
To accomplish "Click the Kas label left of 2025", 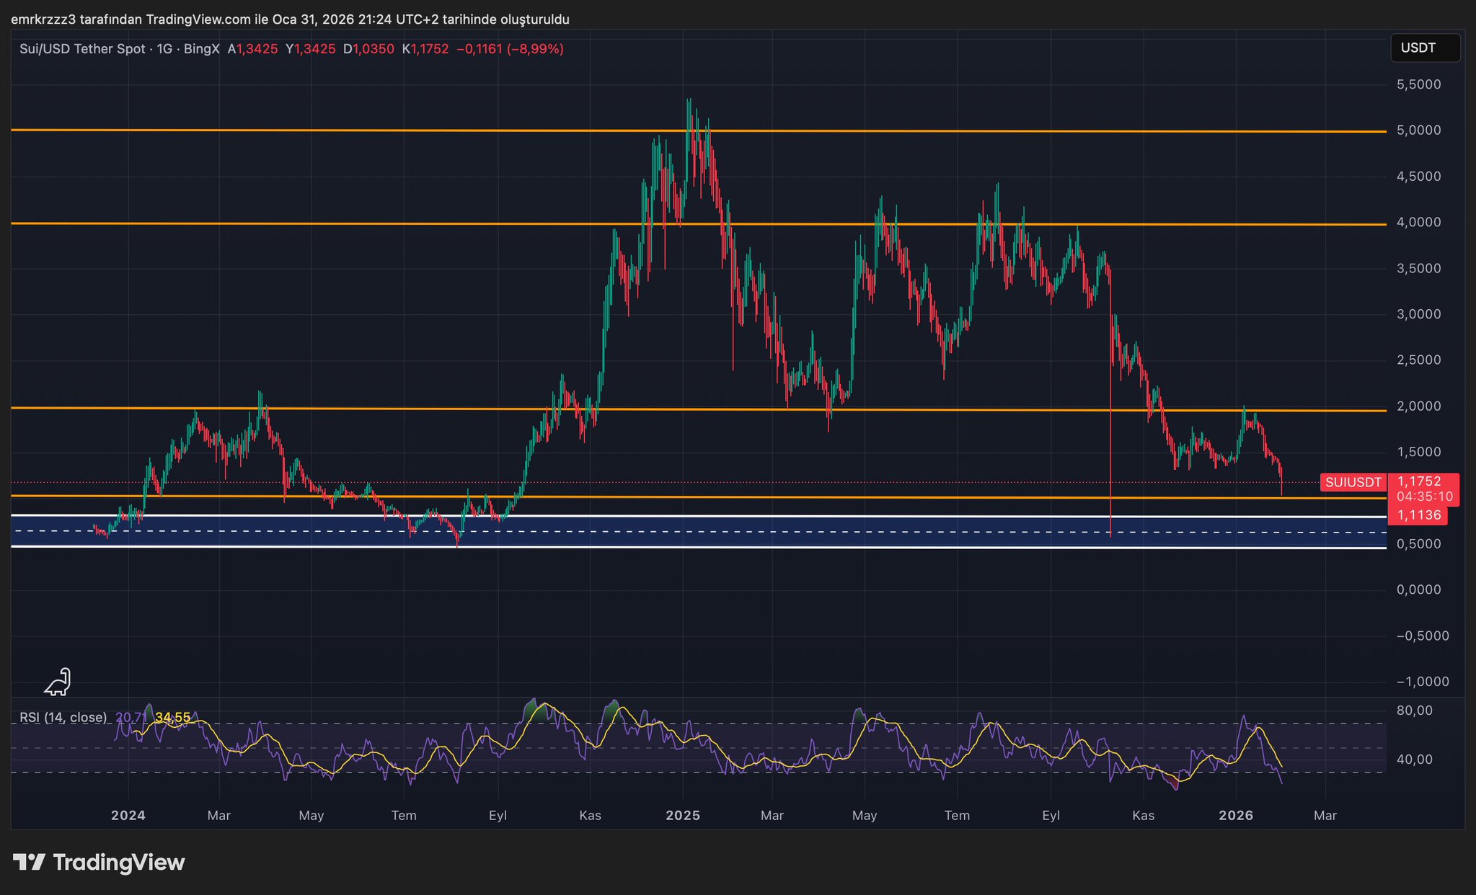I will (590, 816).
